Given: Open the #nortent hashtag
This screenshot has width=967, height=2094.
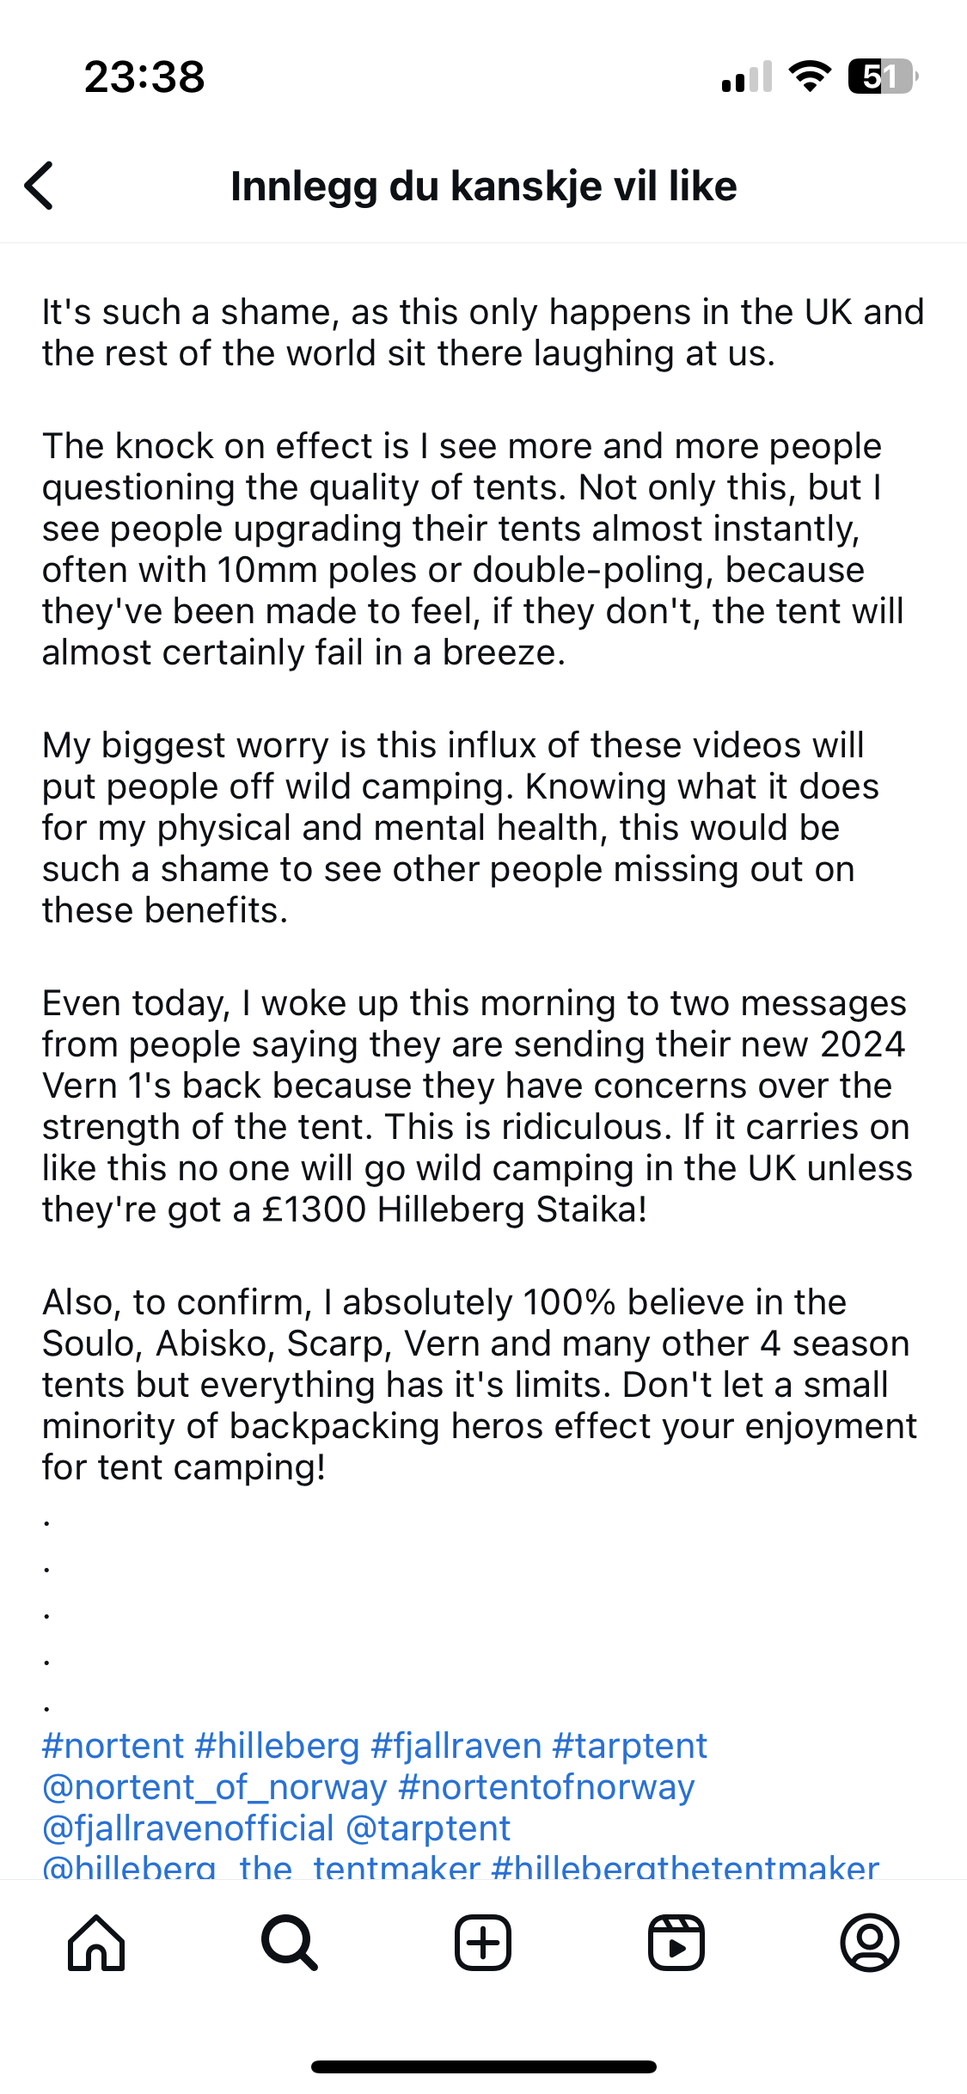Looking at the screenshot, I should pyautogui.click(x=113, y=1747).
